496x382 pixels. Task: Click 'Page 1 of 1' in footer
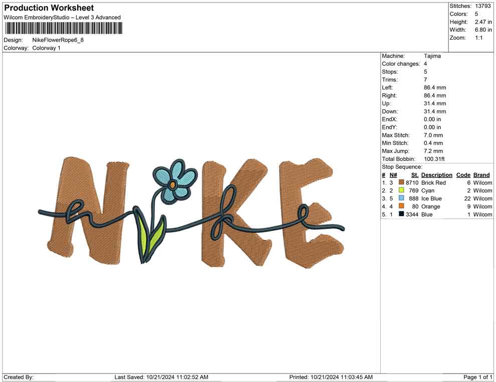(478, 377)
